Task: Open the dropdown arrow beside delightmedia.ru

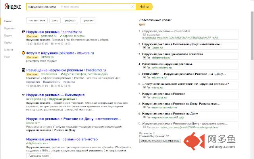Action: coord(47,143)
